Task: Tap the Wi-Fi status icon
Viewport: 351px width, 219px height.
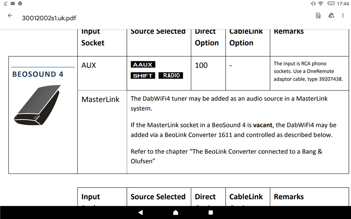Action: pyautogui.click(x=320, y=4)
